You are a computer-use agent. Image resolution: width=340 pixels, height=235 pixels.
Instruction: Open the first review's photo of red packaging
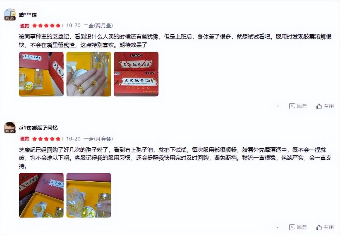tap(136, 74)
